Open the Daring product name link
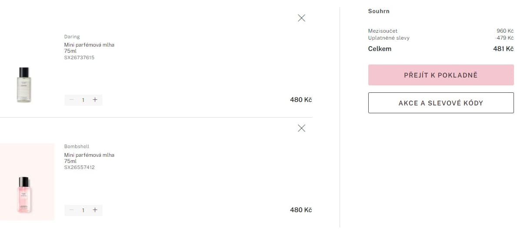Image resolution: width=517 pixels, height=230 pixels. pyautogui.click(x=72, y=37)
